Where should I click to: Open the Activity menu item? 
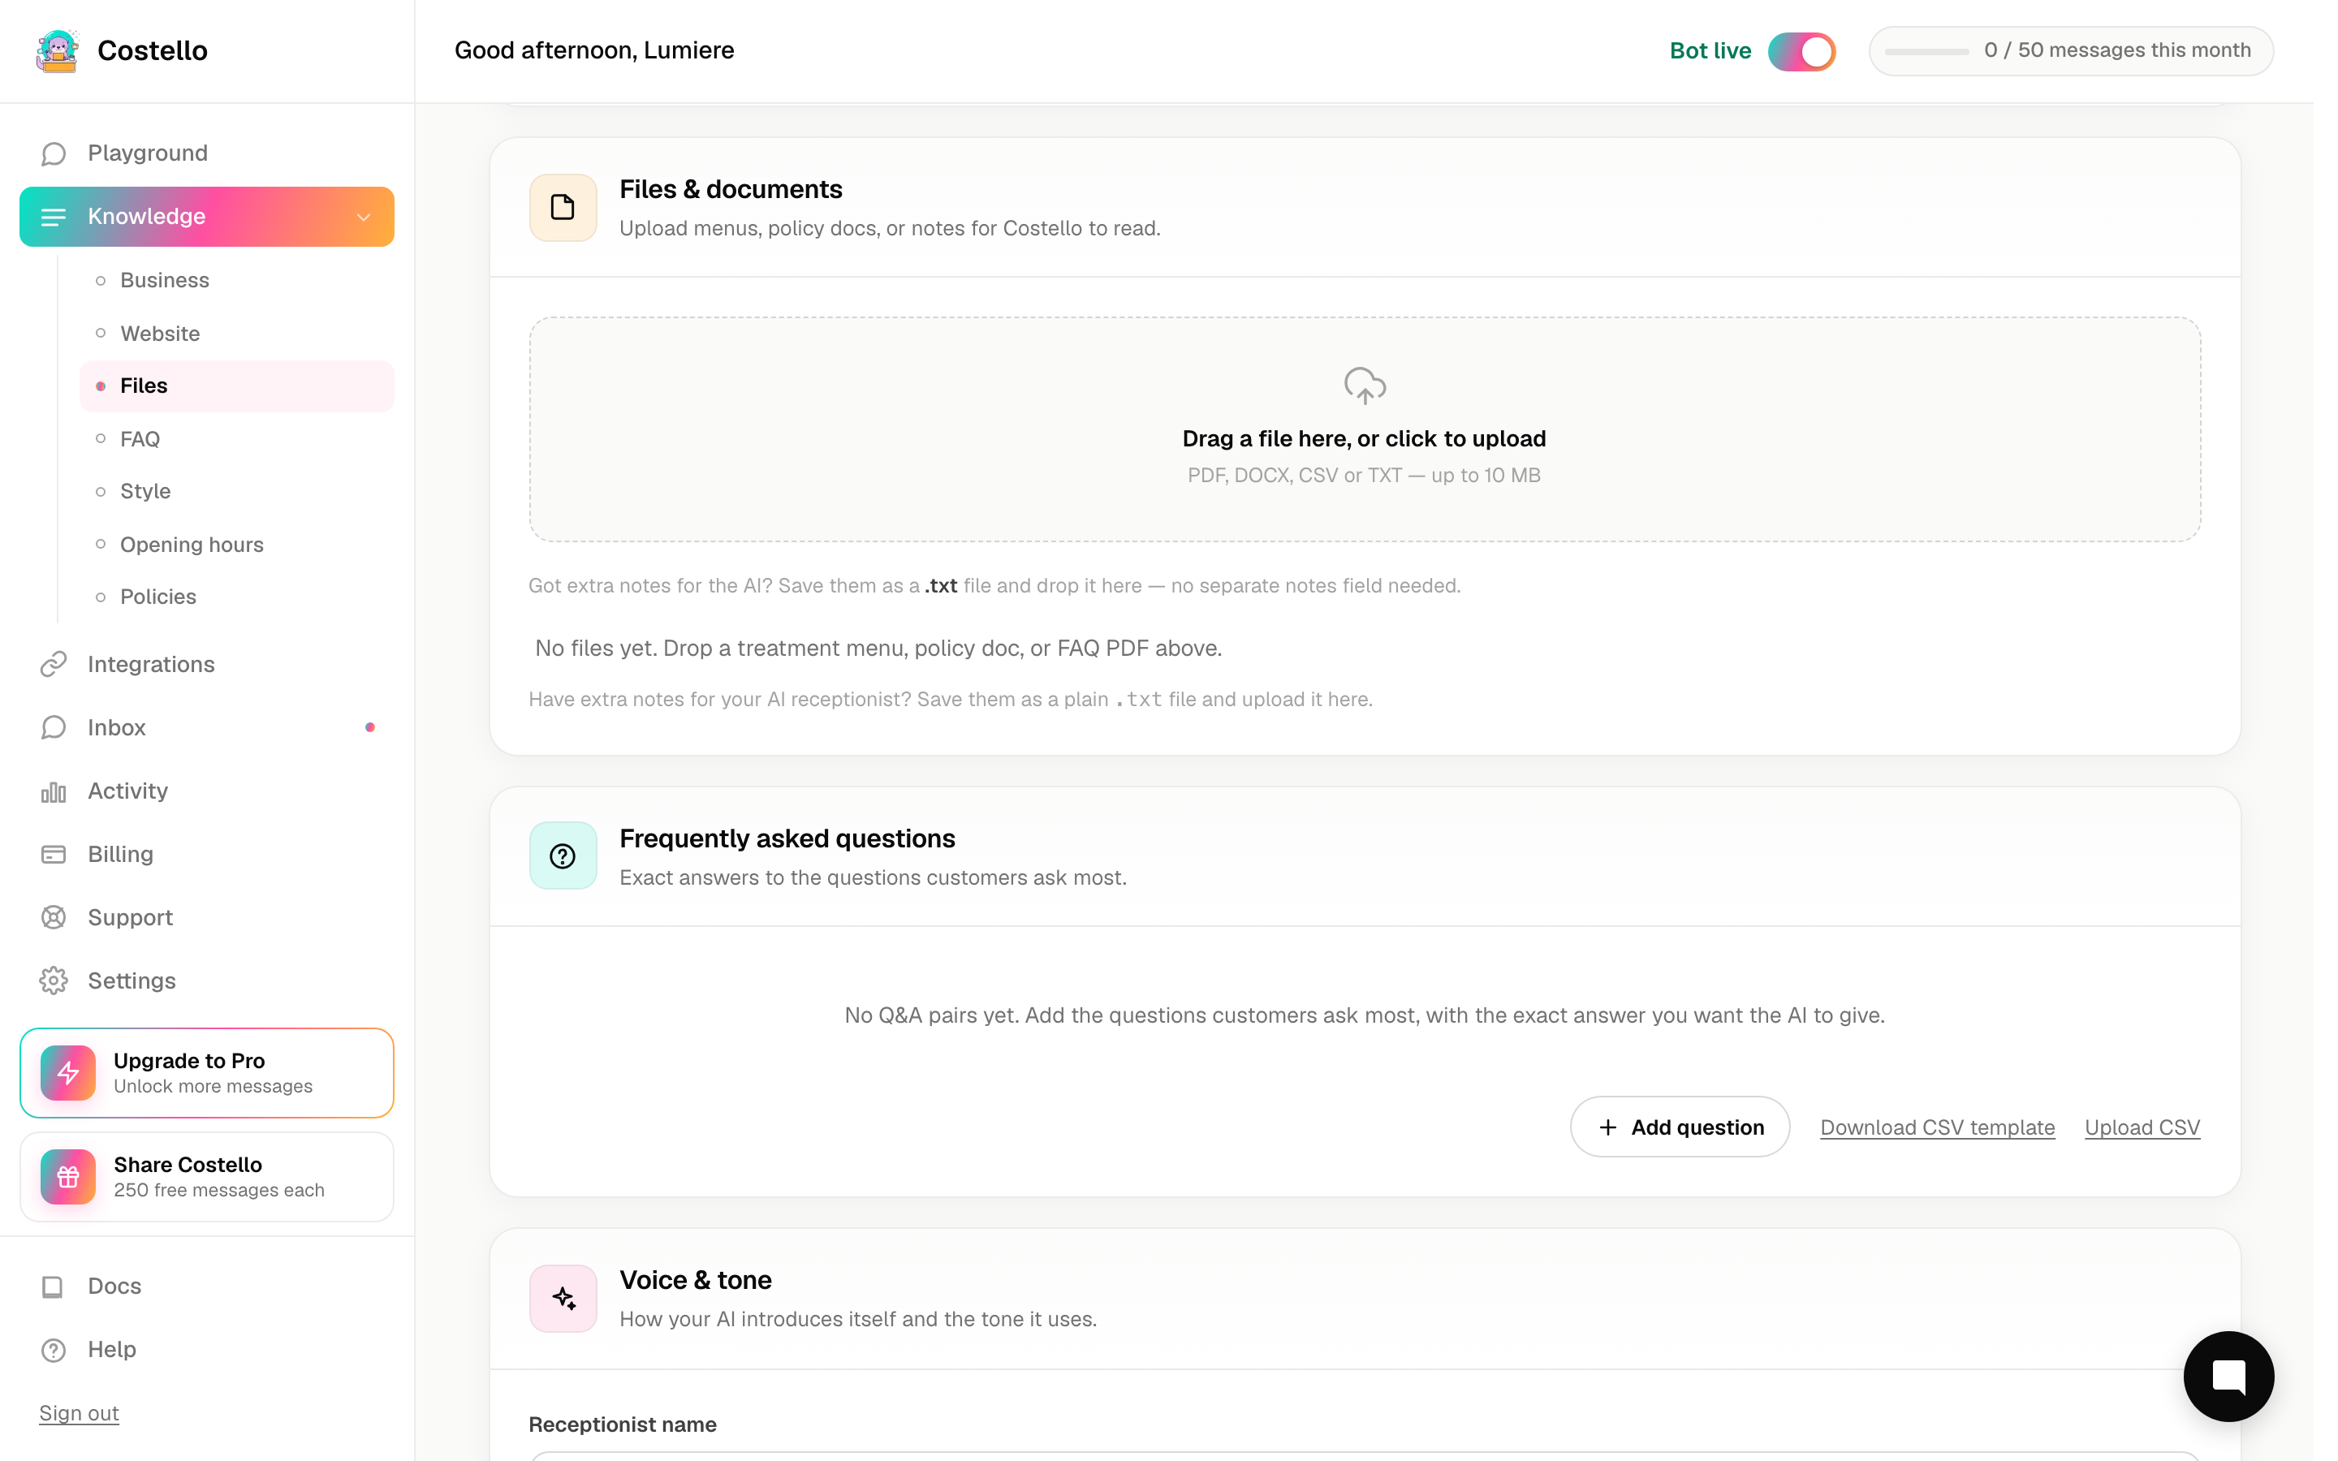[207, 791]
